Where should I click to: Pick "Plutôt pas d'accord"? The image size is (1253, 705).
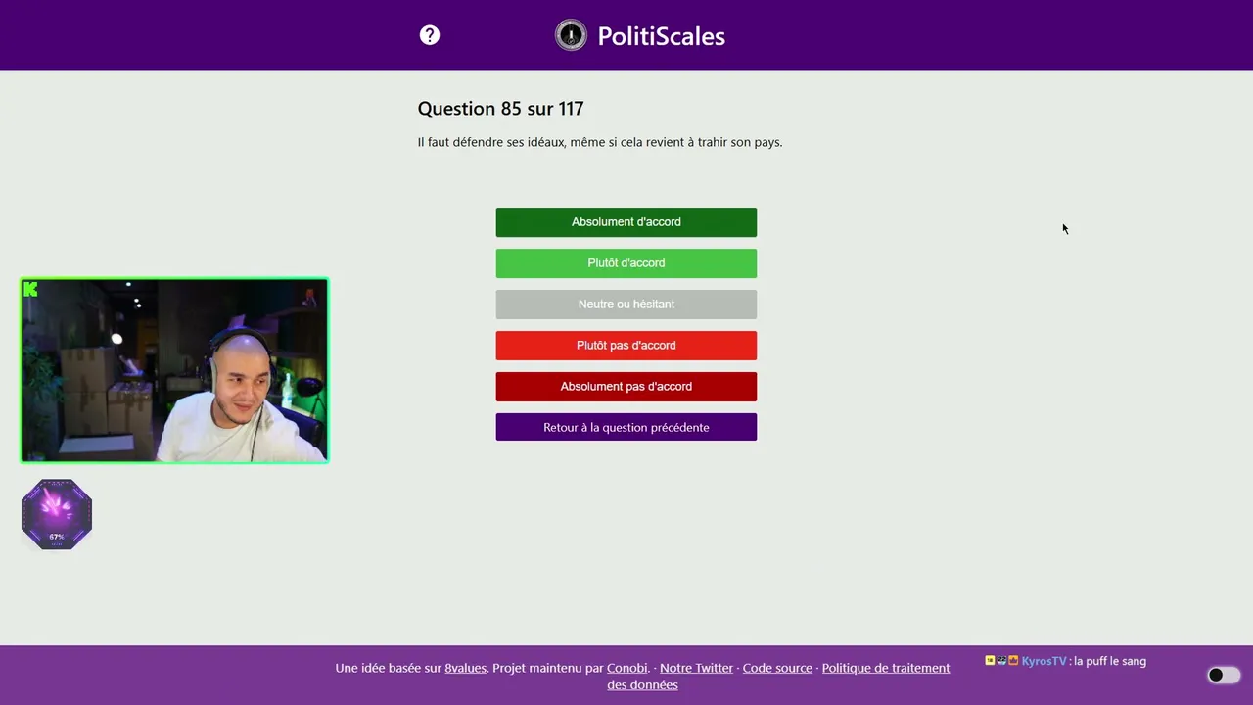[x=626, y=346]
